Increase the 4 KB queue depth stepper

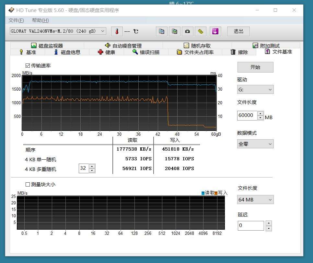click(x=92, y=166)
